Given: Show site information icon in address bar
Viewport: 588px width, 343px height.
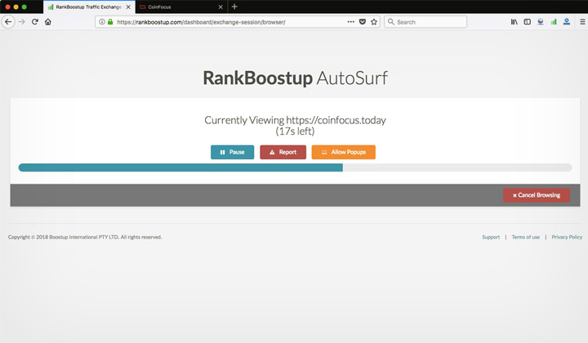Looking at the screenshot, I should click(x=101, y=22).
